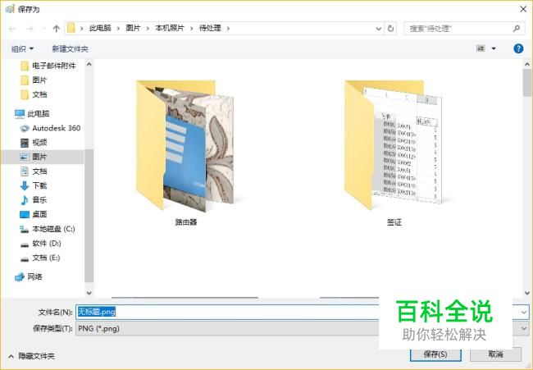Click file list scrollbar up arrow
Screen dimensions: 533x370
click(x=527, y=64)
